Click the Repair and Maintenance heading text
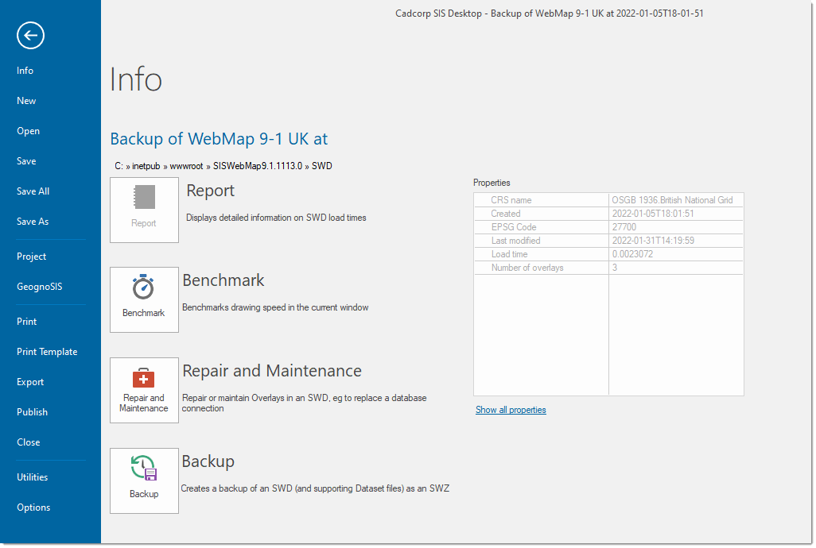Viewport: 816px width, 548px height. (272, 370)
